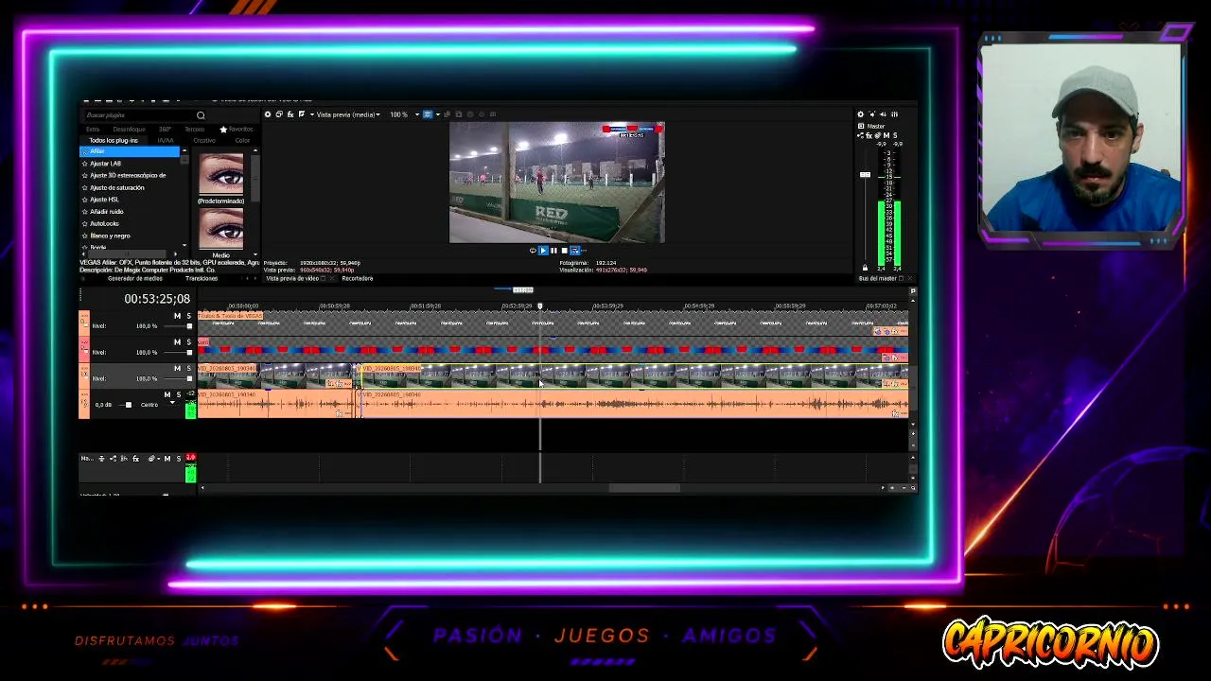Open preview project video properties gear icon
The height and width of the screenshot is (681, 1211).
point(268,114)
